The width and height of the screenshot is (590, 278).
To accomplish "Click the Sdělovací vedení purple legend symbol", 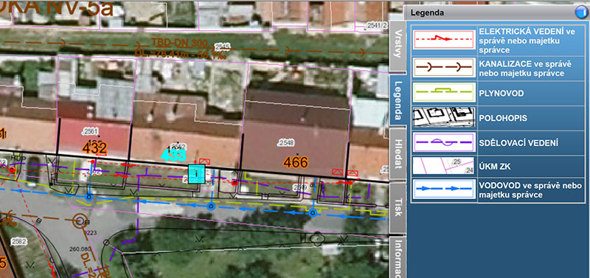I will pyautogui.click(x=443, y=142).
